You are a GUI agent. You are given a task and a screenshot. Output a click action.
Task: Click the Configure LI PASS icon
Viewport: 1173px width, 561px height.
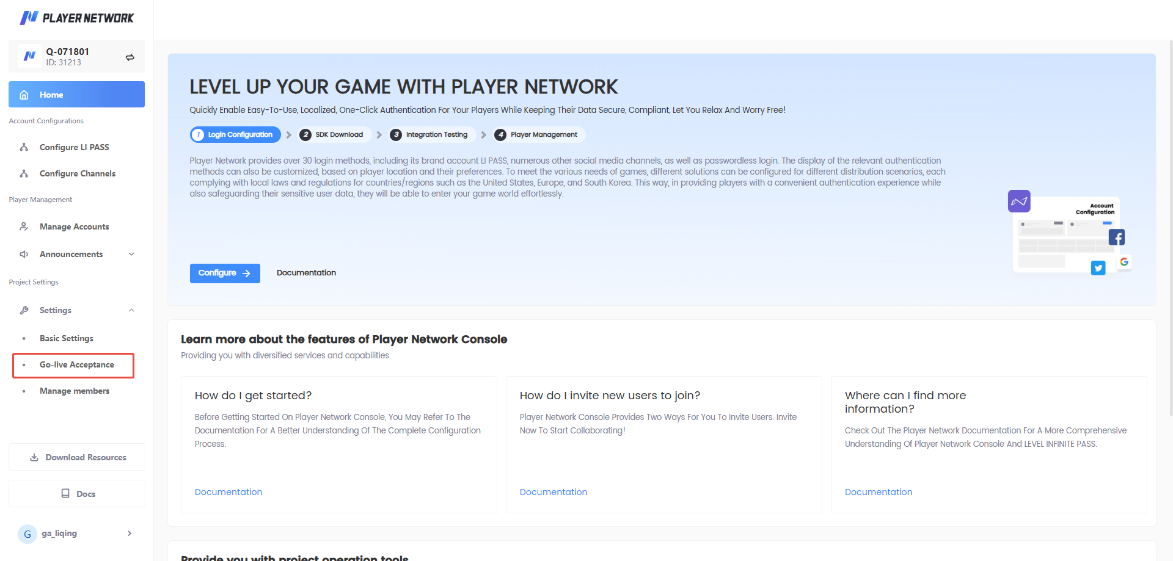coord(24,147)
